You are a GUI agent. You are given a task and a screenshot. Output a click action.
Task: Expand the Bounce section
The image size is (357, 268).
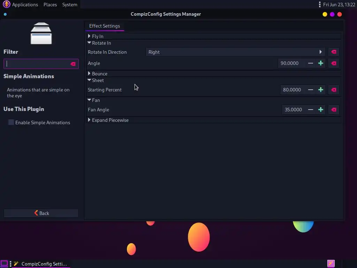click(89, 74)
